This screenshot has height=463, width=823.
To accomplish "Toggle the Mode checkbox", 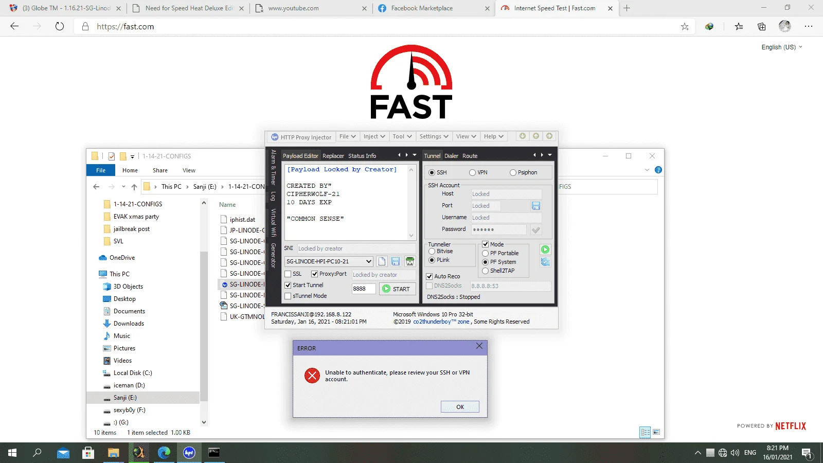I will point(485,244).
